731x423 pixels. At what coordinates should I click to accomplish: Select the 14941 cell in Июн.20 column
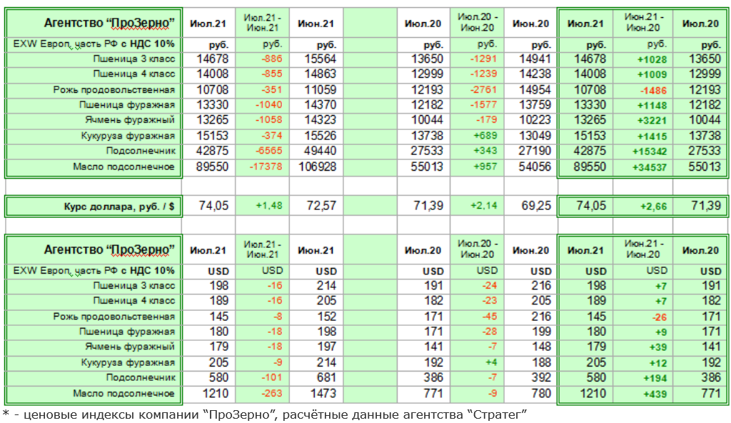tap(535, 59)
